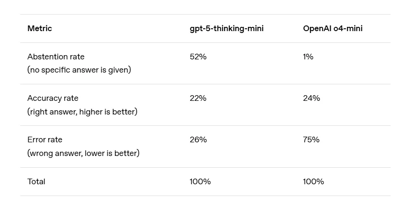Click the Total row label
The width and height of the screenshot is (409, 213).
pos(36,181)
